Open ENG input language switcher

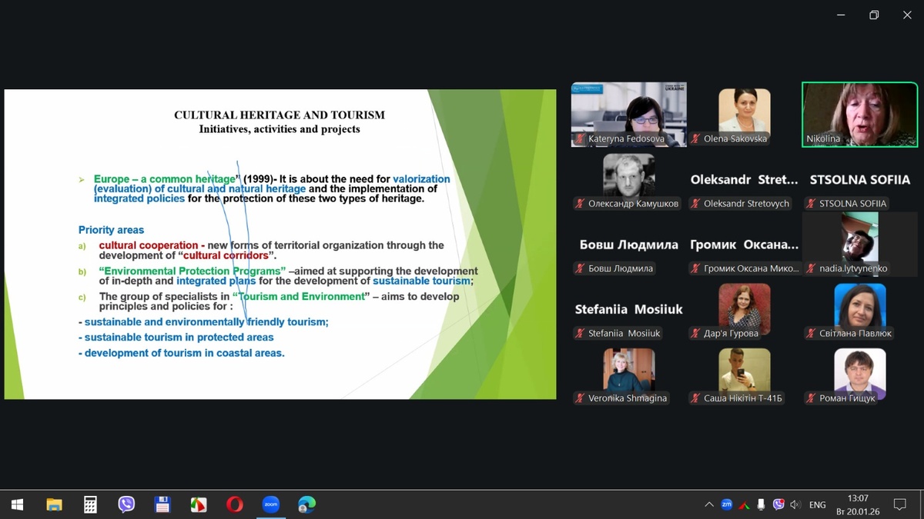pyautogui.click(x=817, y=504)
